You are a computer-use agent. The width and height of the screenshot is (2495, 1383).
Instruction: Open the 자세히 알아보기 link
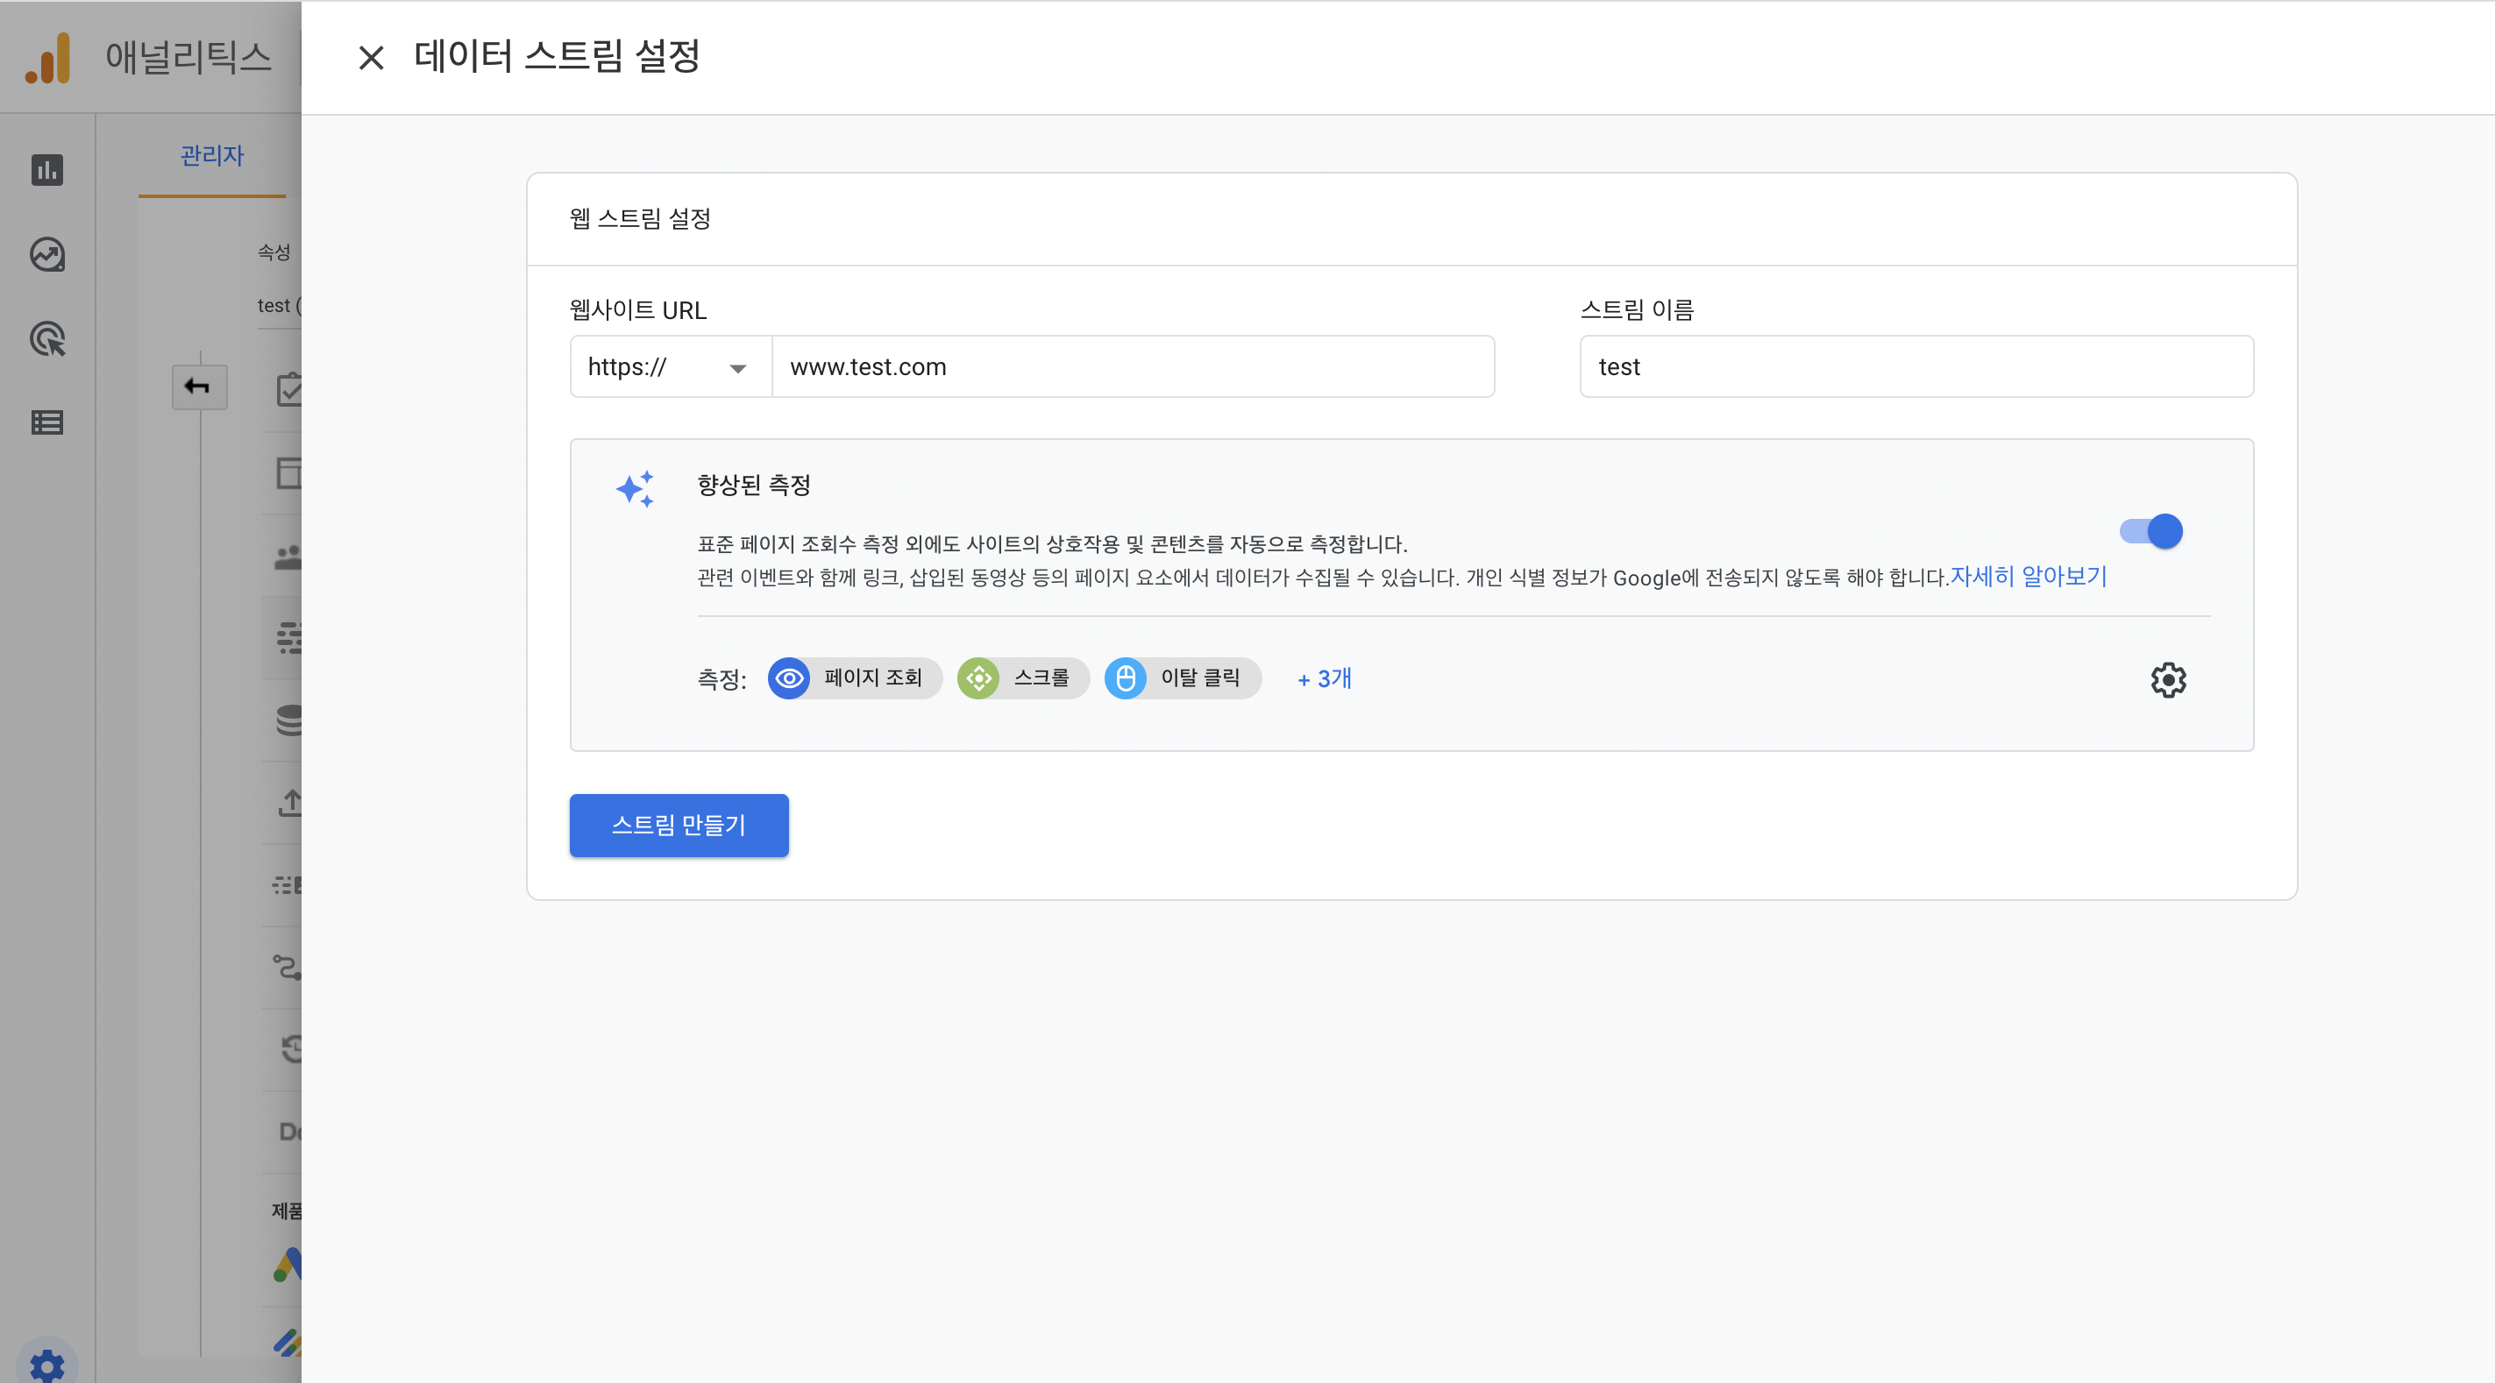point(2028,578)
